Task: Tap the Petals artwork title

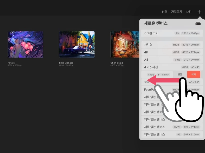Action: coord(11,63)
